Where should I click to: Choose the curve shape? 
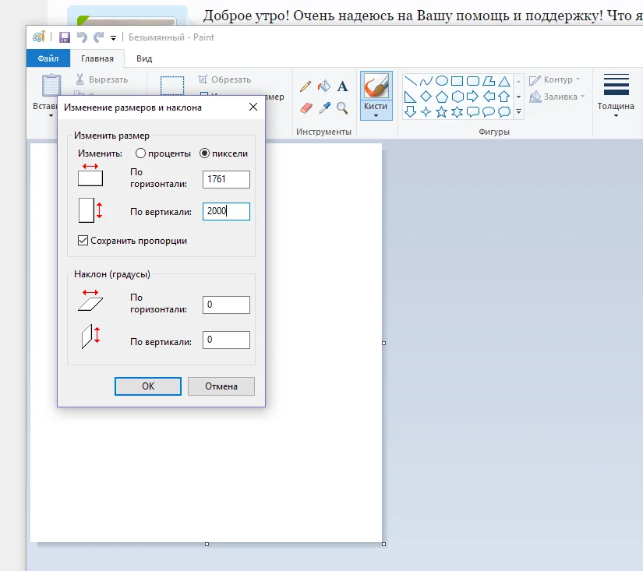(426, 81)
